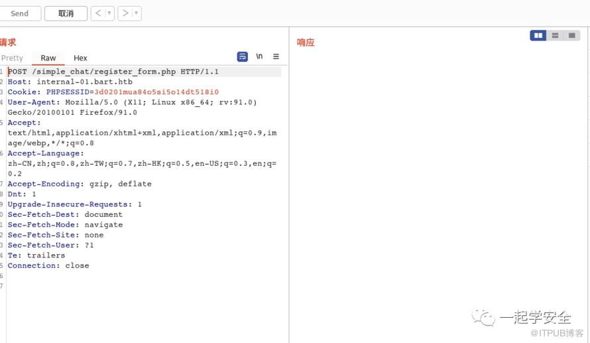This screenshot has width=590, height=343.
Task: Switch to the Pretty tab
Action: 12,58
